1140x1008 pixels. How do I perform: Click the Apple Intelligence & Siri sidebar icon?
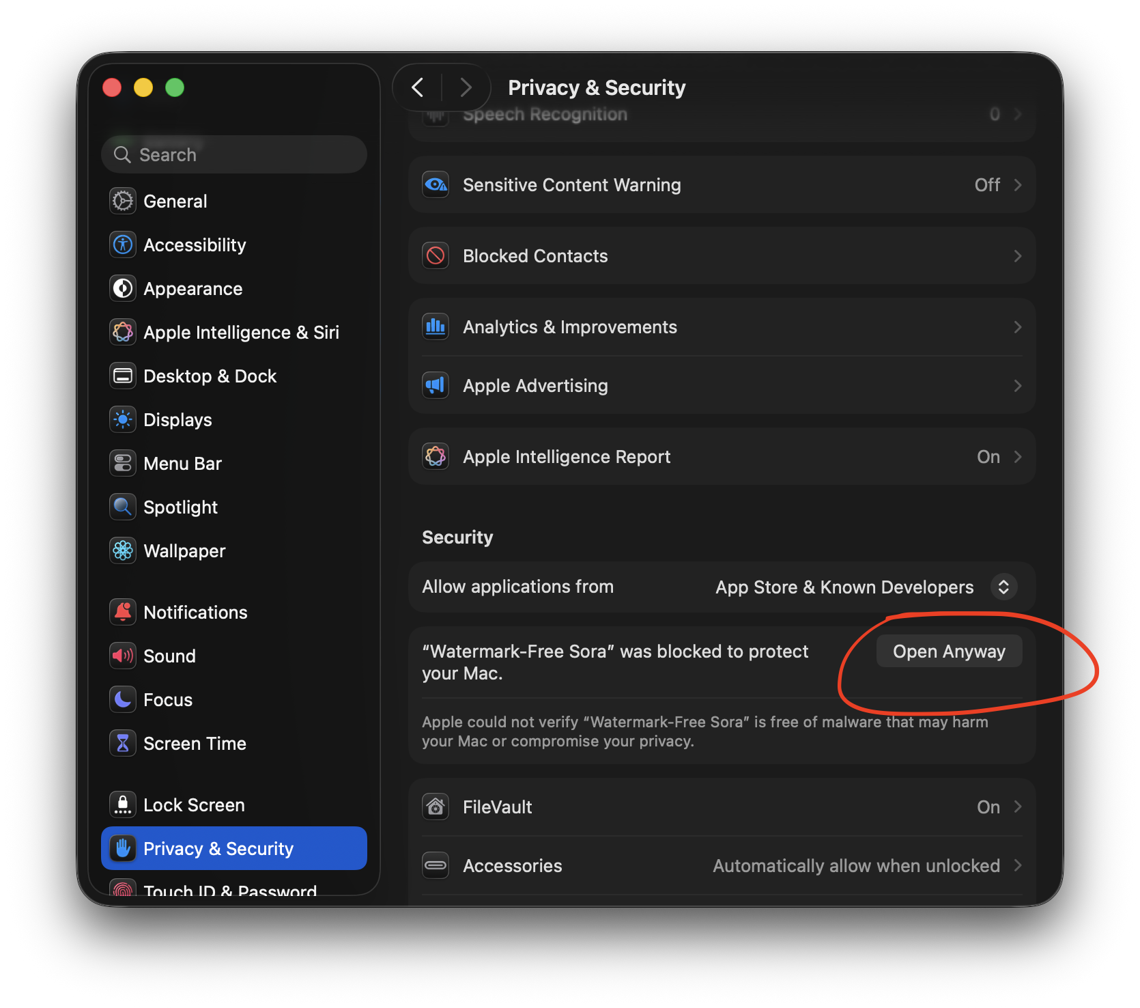pyautogui.click(x=123, y=332)
